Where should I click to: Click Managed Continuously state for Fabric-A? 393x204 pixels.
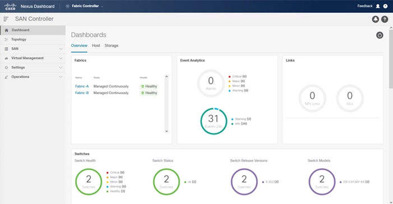[111, 86]
